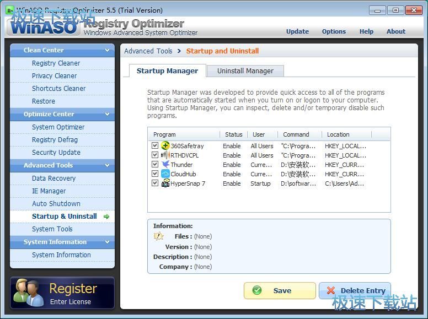The height and width of the screenshot is (319, 428).
Task: Click the Save button
Action: click(x=280, y=290)
